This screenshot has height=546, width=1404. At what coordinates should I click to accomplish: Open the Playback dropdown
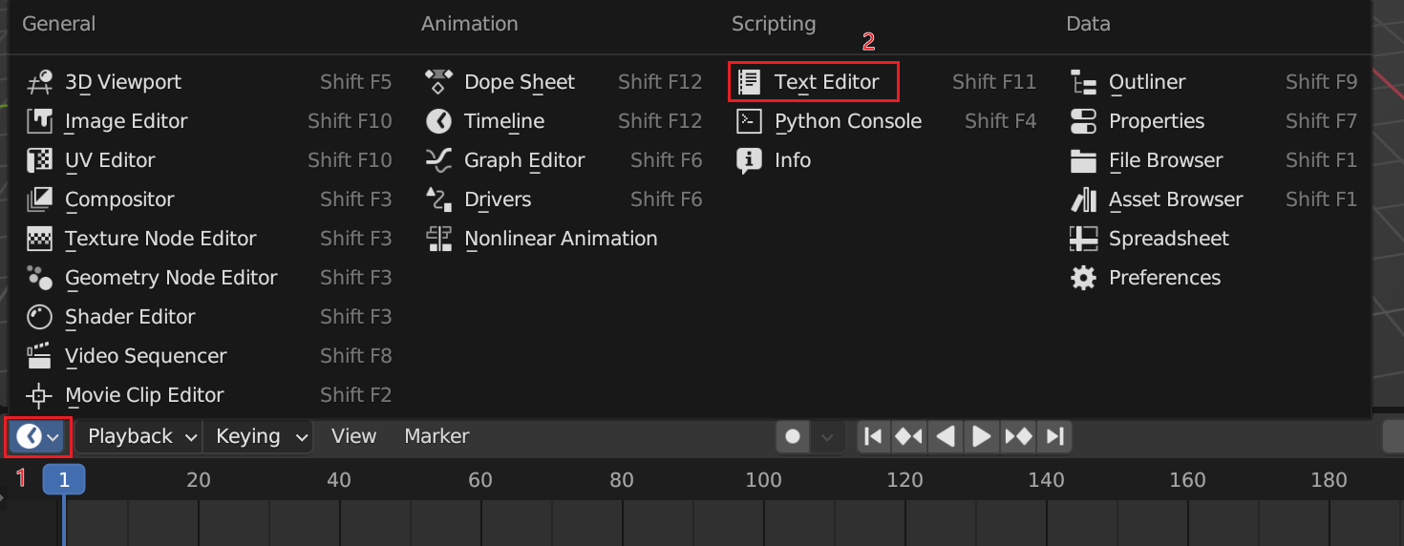click(x=138, y=436)
